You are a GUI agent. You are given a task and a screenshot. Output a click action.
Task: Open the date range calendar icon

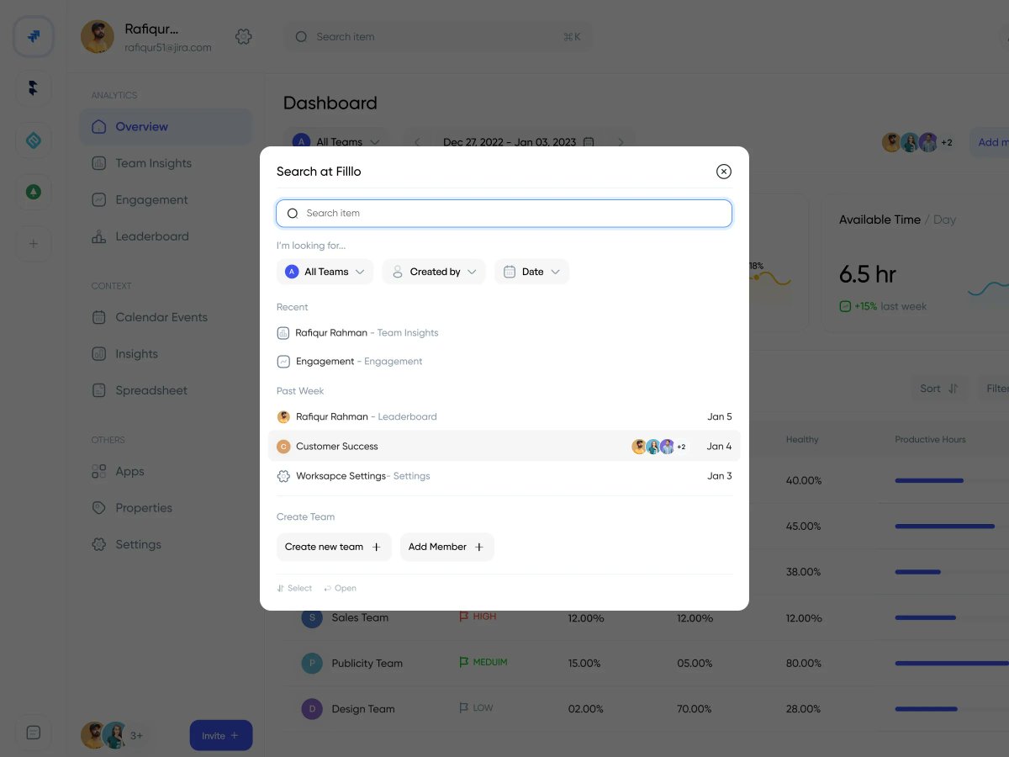pos(589,142)
